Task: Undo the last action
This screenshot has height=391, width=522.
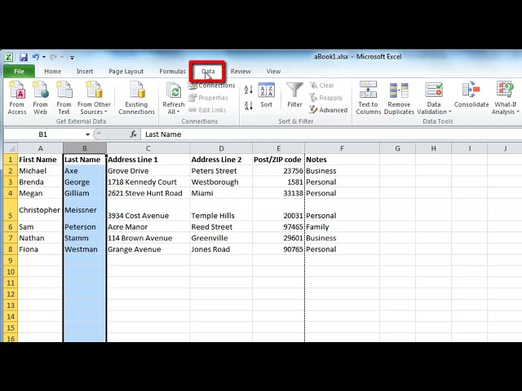Action: tap(35, 57)
